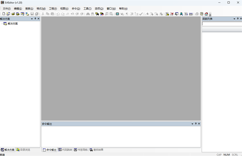Click the uncomment slashed icon
Image resolution: width=242 pixels, height=156 pixels.
pyautogui.click(x=72, y=14)
